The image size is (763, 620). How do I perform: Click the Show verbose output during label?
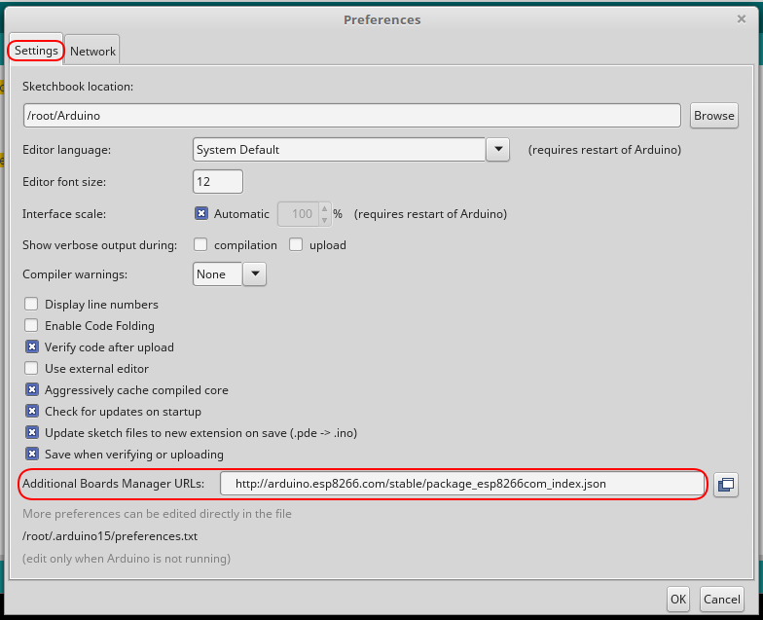(99, 245)
